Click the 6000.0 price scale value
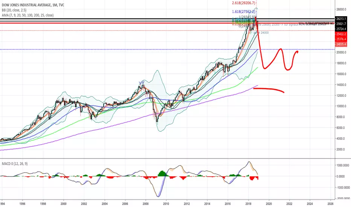 click(341, 128)
